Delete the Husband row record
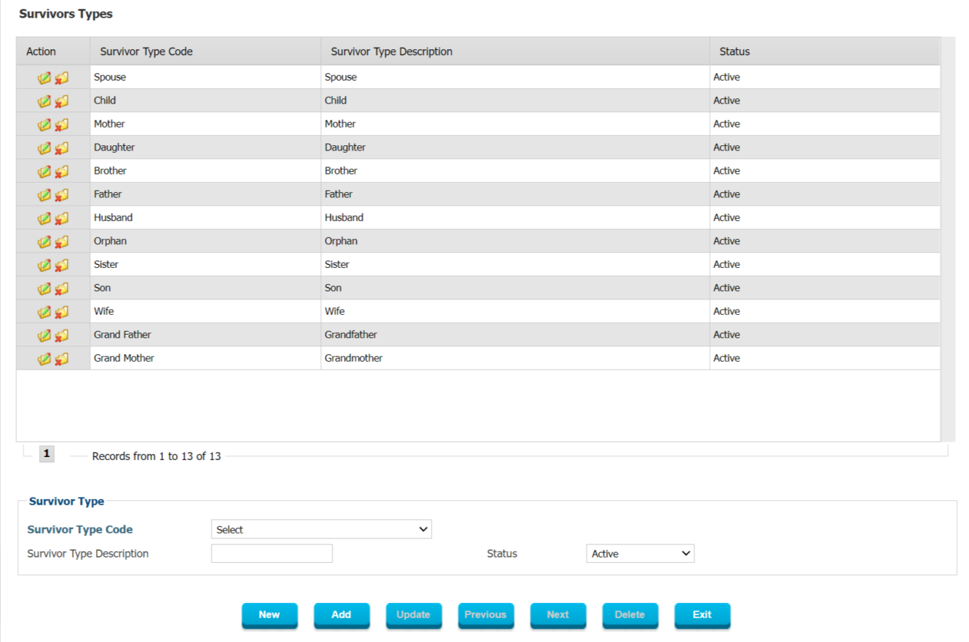 coord(62,219)
